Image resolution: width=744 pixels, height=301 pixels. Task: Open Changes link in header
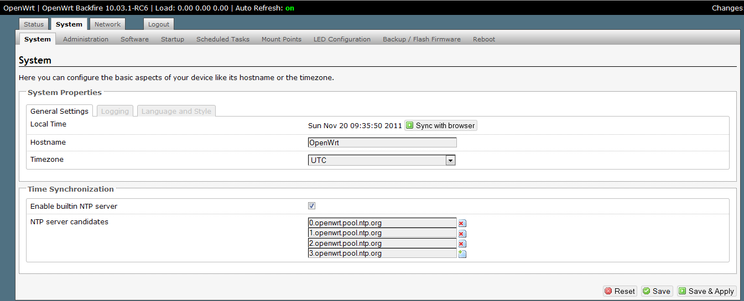(727, 8)
